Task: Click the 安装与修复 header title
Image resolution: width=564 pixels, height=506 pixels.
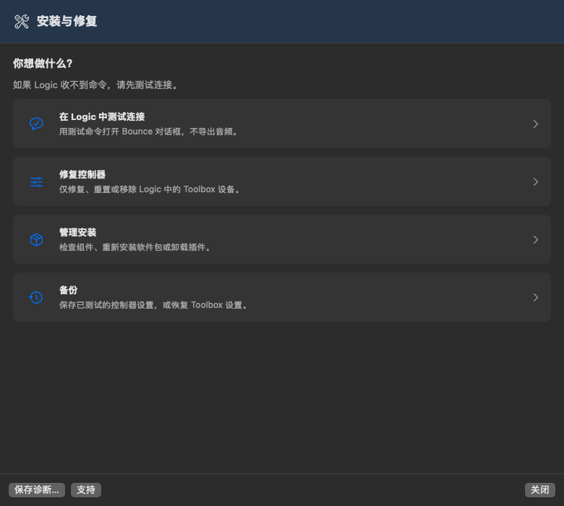Action: click(x=67, y=21)
